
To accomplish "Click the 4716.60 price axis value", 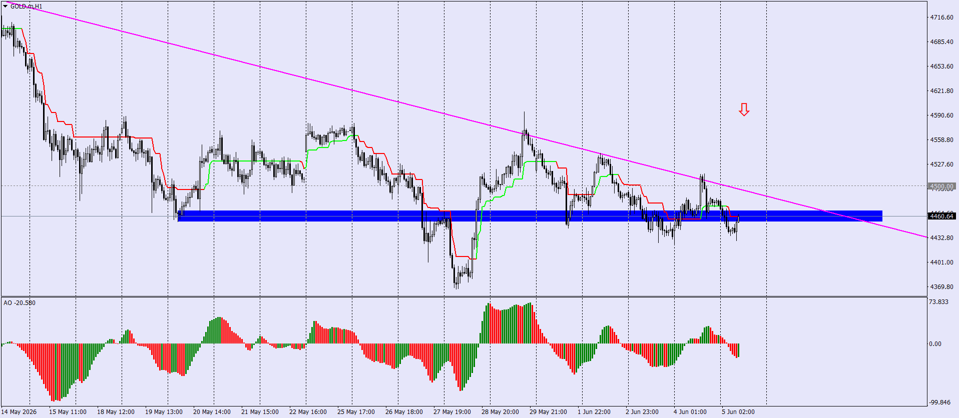I will [941, 17].
